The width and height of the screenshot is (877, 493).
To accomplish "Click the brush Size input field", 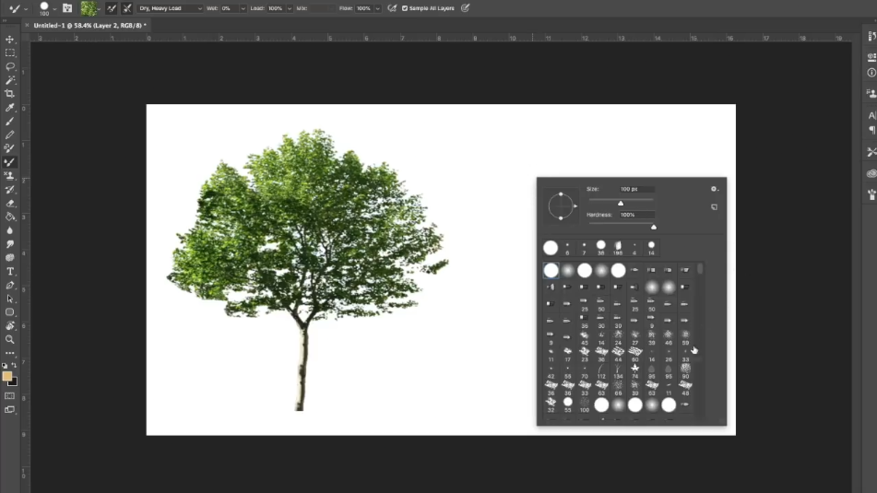I will (636, 189).
